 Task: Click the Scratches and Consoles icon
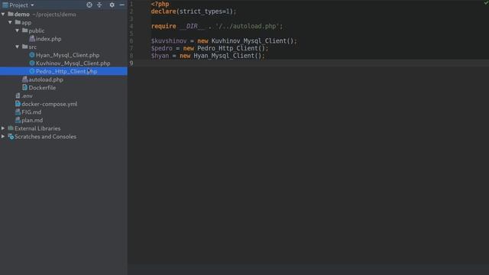coord(11,136)
